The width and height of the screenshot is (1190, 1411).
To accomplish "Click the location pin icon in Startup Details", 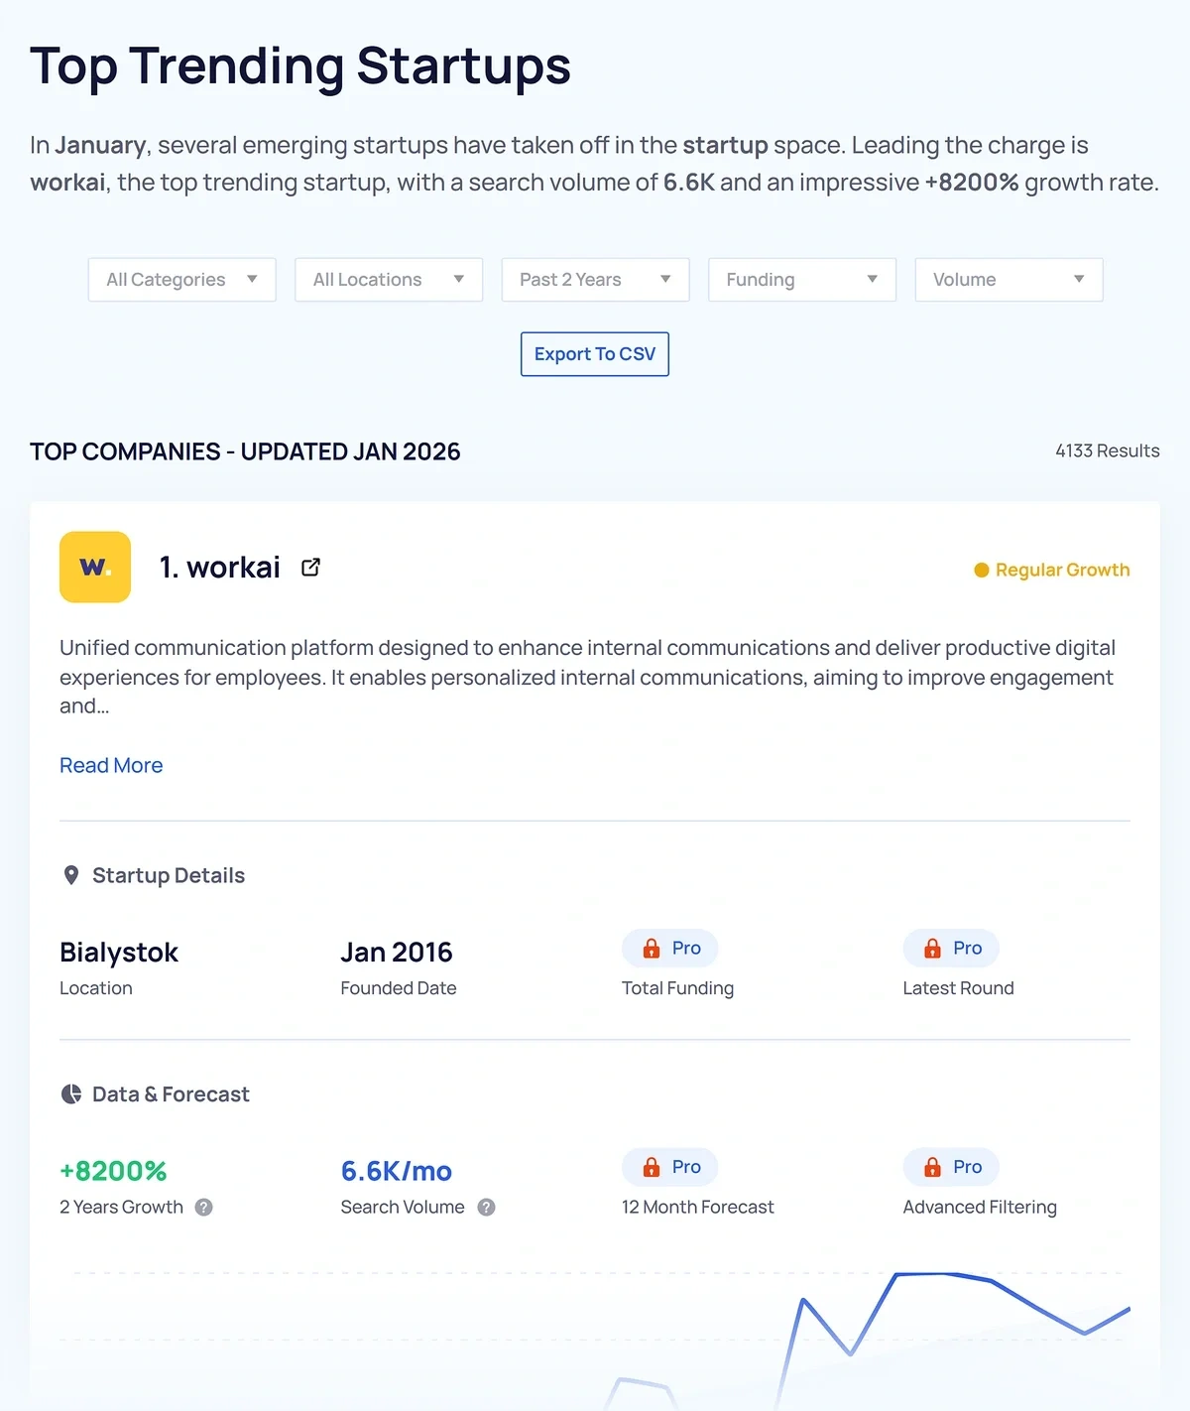I will (x=69, y=875).
